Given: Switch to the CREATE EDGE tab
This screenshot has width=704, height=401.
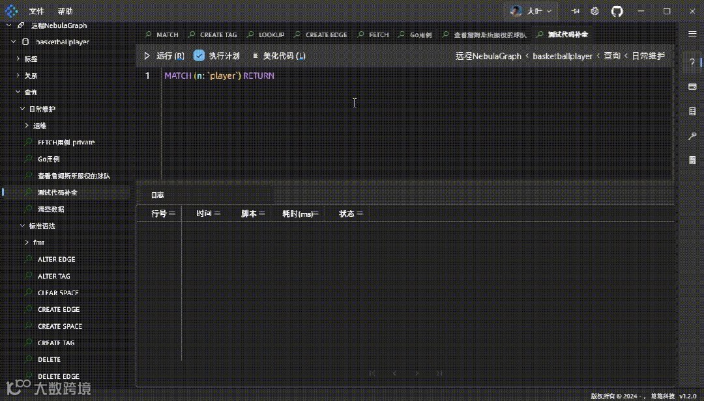Looking at the screenshot, I should tap(321, 35).
